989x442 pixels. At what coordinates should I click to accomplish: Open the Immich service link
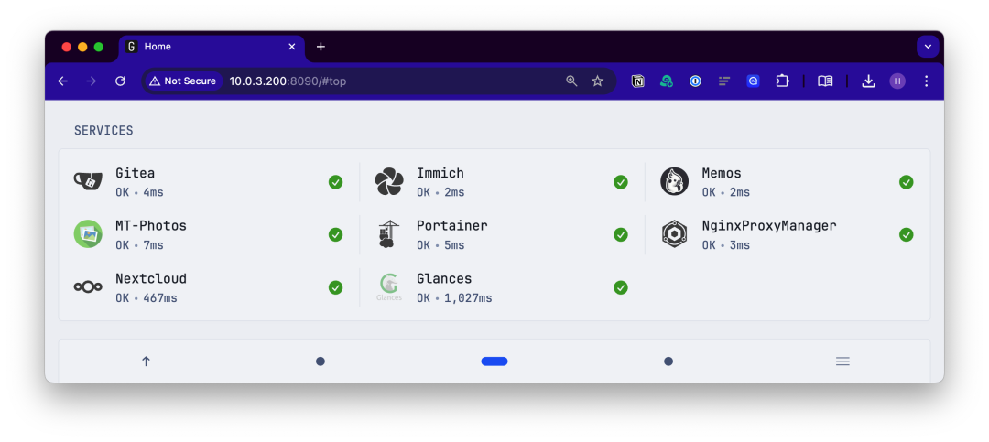click(x=440, y=173)
